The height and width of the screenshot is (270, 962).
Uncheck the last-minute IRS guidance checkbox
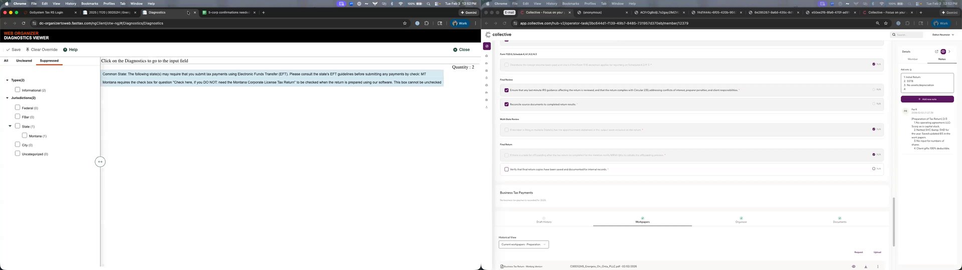[x=507, y=90]
